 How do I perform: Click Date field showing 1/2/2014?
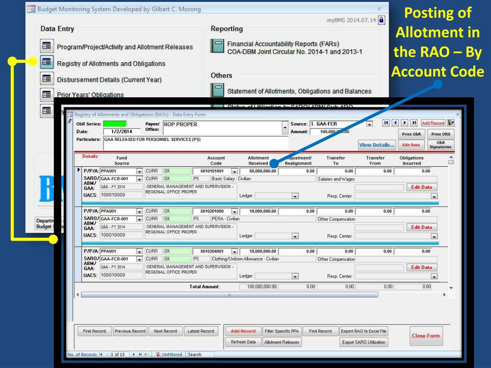122,131
